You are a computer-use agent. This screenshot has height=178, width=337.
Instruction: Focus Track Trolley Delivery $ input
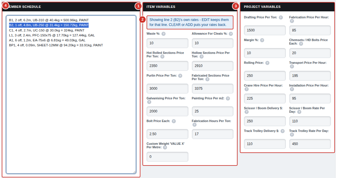(x=265, y=144)
